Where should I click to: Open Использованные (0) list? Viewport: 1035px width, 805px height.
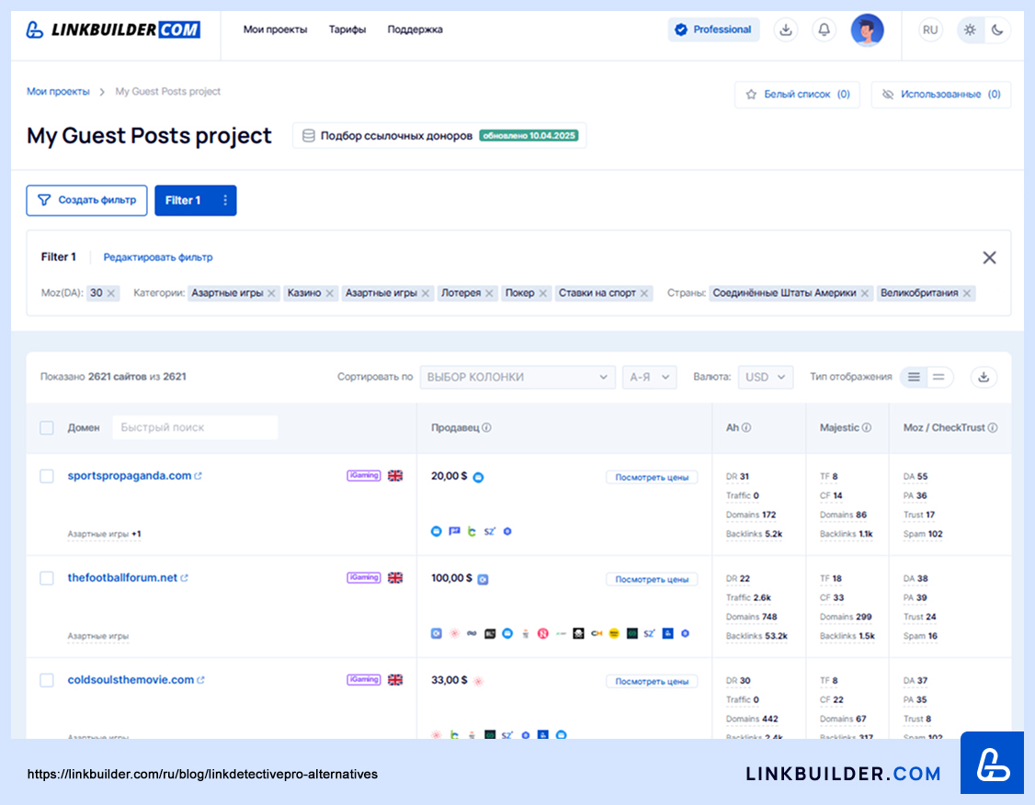(x=940, y=95)
